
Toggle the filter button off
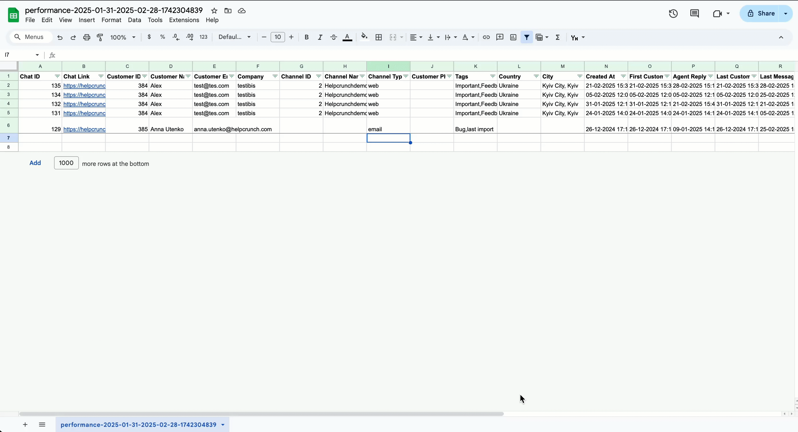point(526,37)
